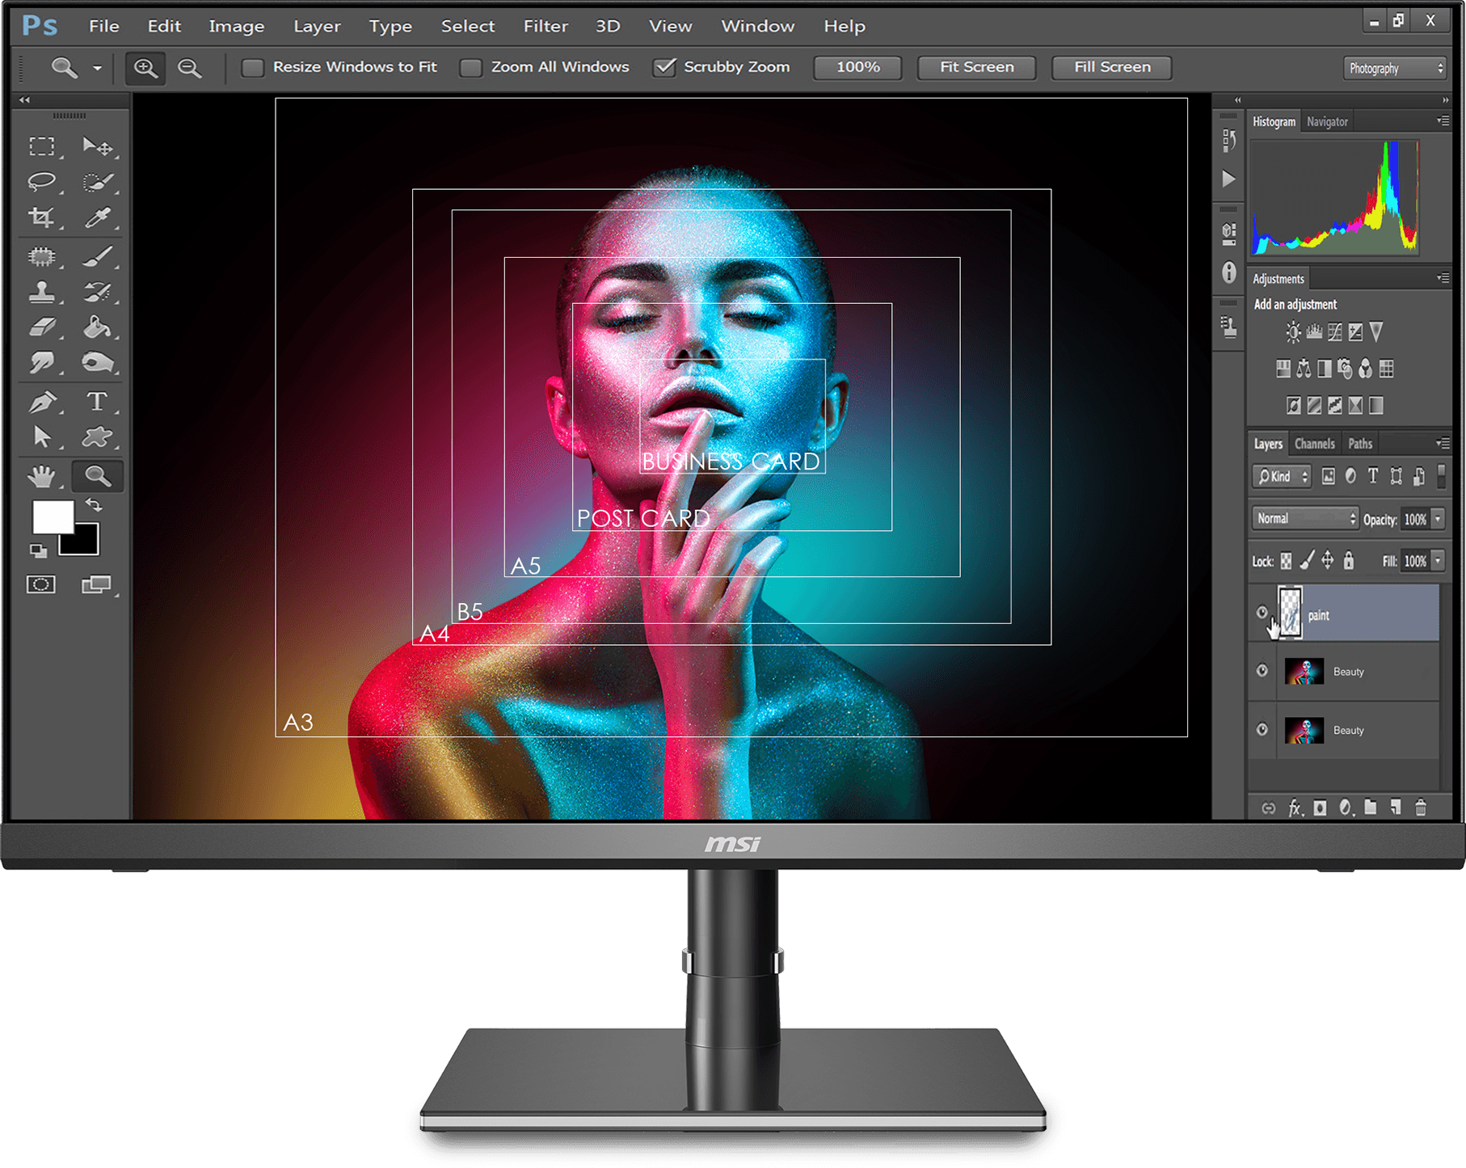Open the Filter menu
The width and height of the screenshot is (1466, 1168).
click(x=546, y=26)
